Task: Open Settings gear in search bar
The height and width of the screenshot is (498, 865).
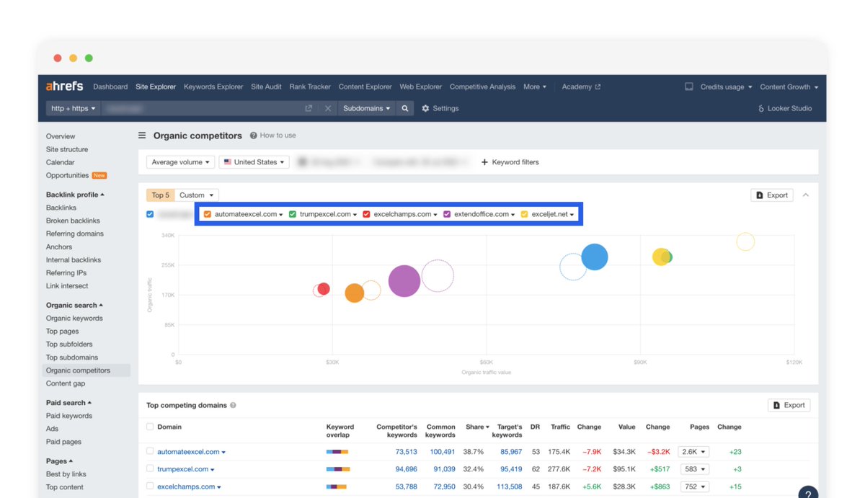Action: [440, 108]
